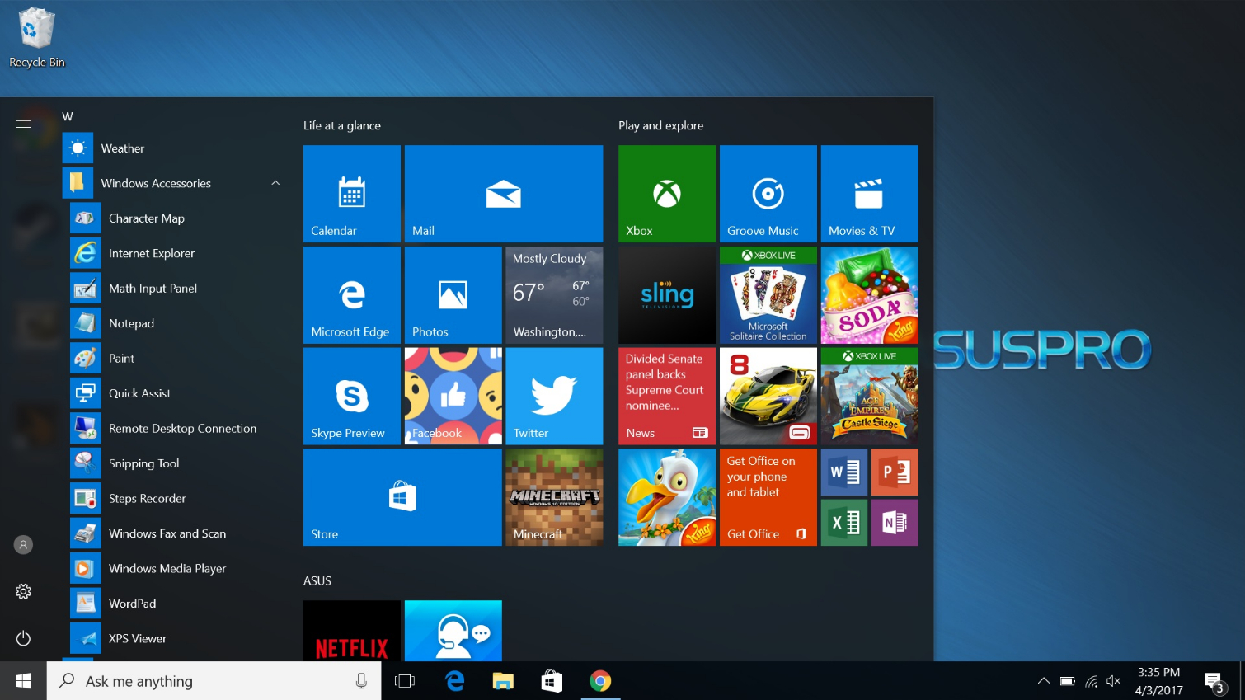
Task: Launch Windows Media Player
Action: (x=176, y=569)
